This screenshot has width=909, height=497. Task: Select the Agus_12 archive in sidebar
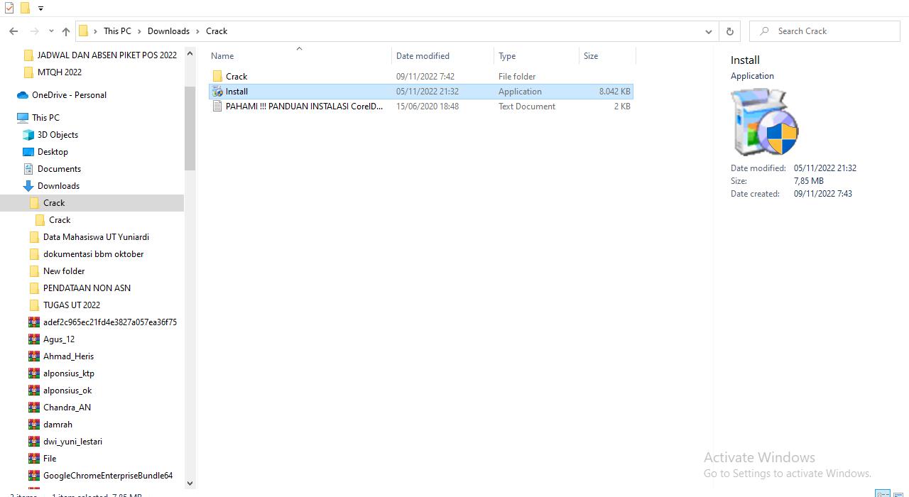59,339
